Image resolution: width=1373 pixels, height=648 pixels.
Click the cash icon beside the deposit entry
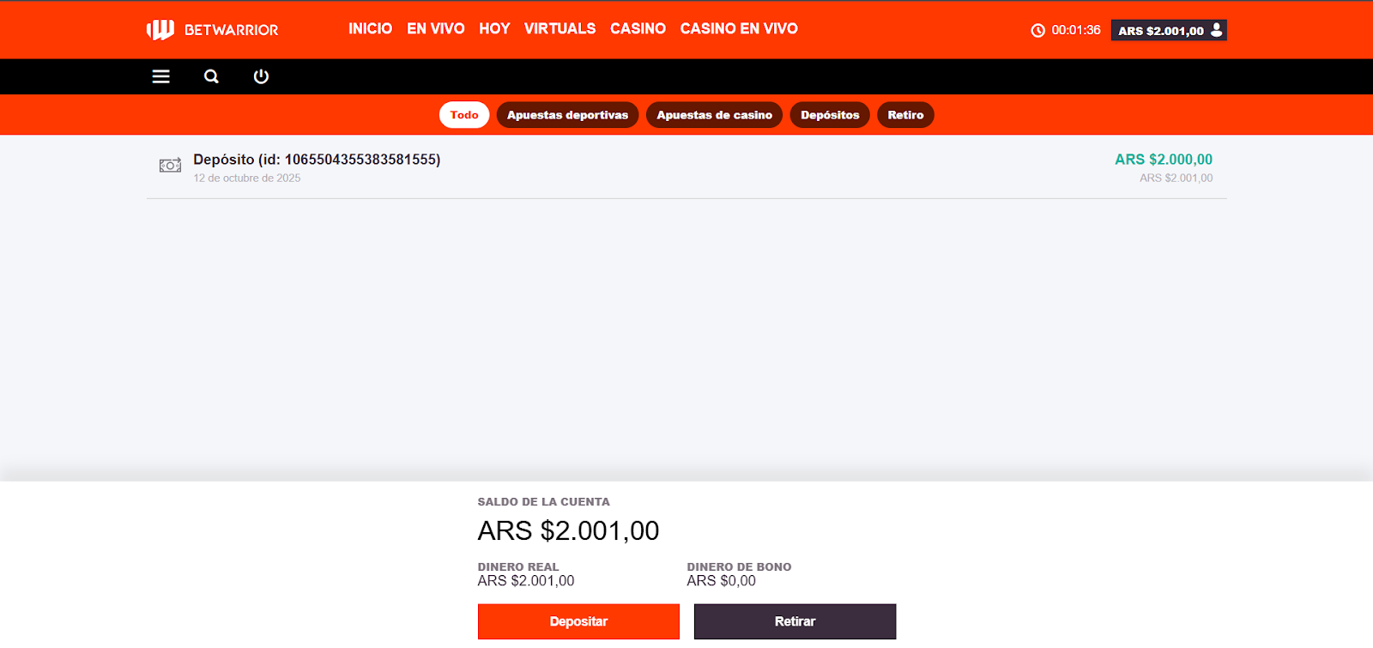170,165
